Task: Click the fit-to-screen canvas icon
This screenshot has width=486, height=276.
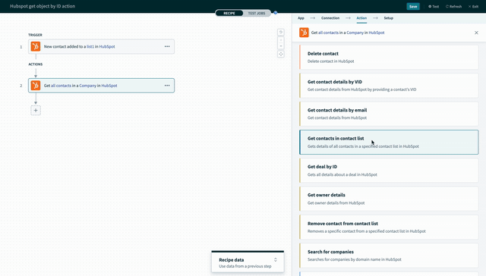Action: [x=280, y=54]
